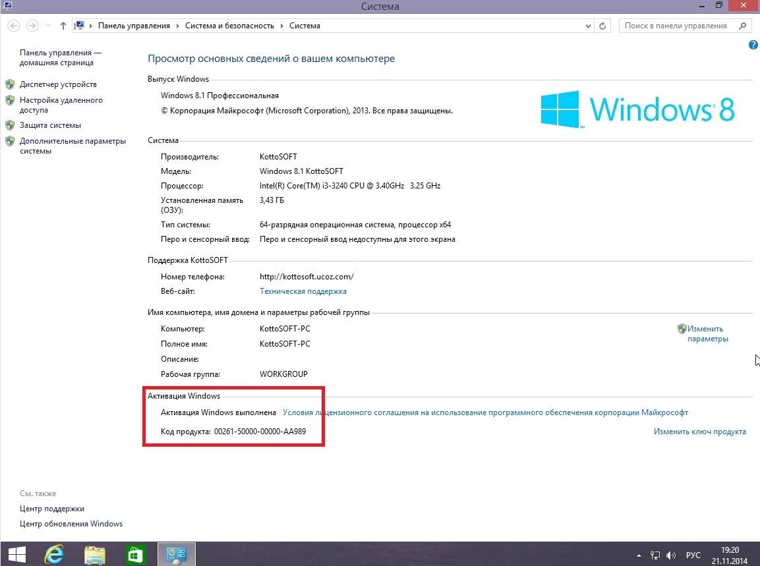Viewport: 760px width, 566px height.
Task: Open Панель управления breadcrumb
Action: [134, 26]
